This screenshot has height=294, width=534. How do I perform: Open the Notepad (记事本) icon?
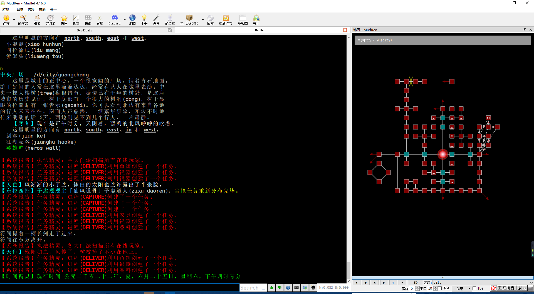click(x=170, y=20)
